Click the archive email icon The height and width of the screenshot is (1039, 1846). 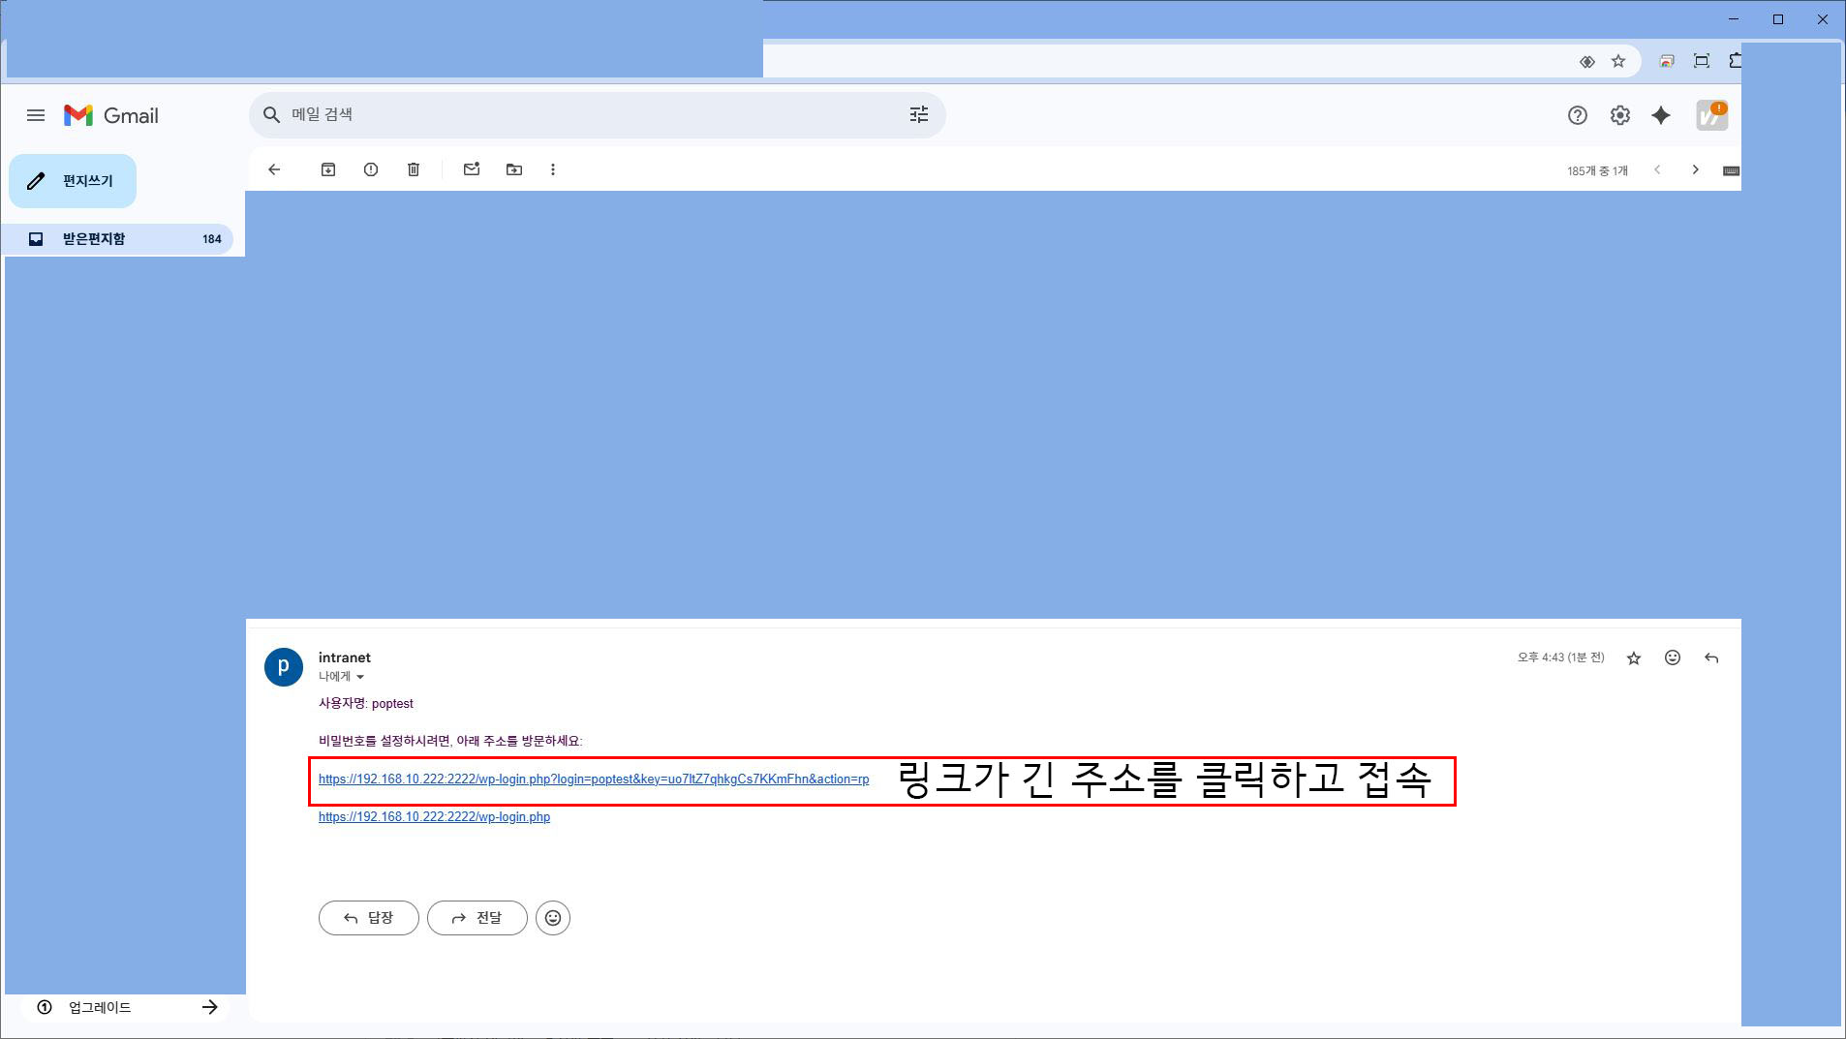tap(328, 169)
